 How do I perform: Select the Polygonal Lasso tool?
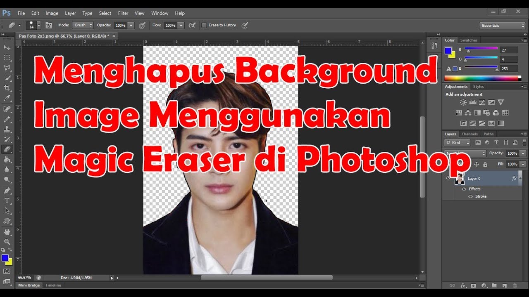tap(7, 68)
